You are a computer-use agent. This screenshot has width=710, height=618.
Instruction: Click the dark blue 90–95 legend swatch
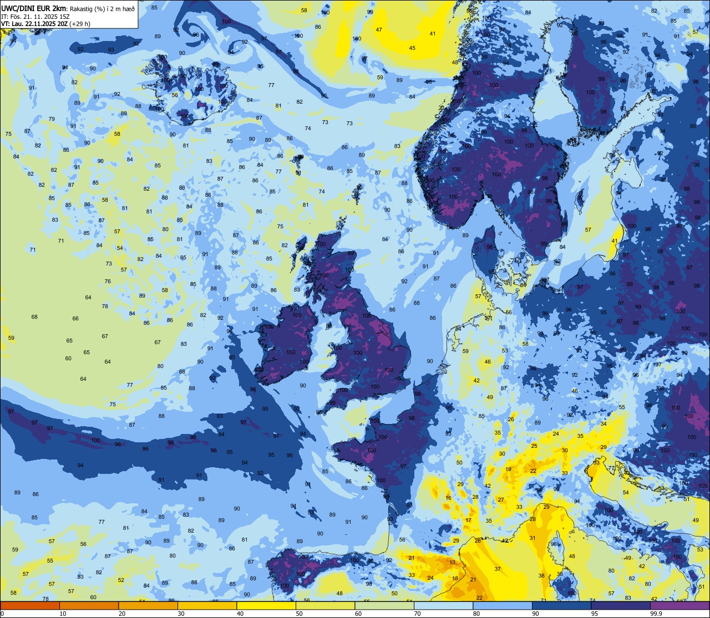tap(561, 605)
